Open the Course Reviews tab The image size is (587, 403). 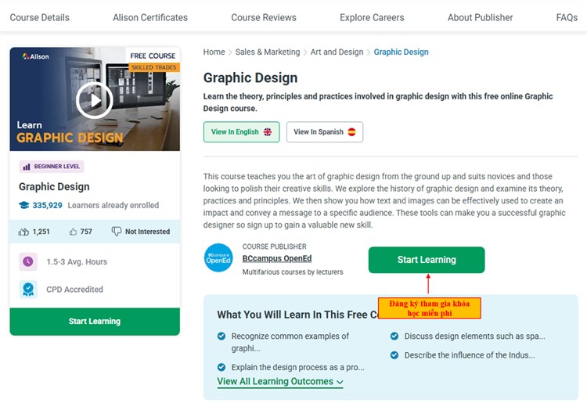264,17
